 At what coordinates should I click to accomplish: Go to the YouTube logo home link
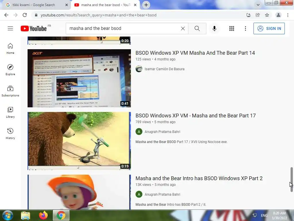coord(34,28)
